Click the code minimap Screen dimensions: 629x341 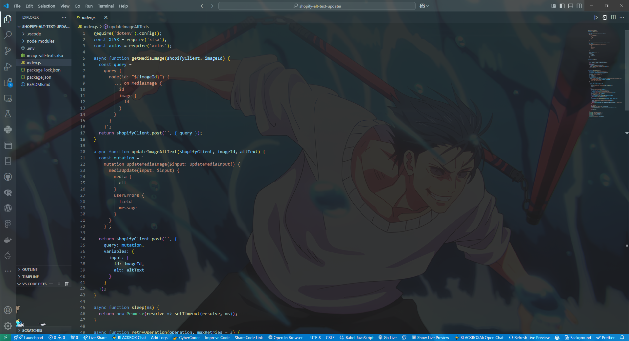(x=605, y=75)
